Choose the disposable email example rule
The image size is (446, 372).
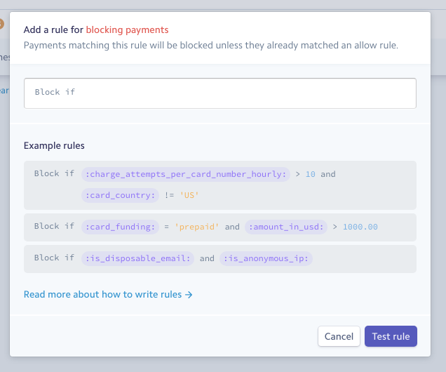220,259
